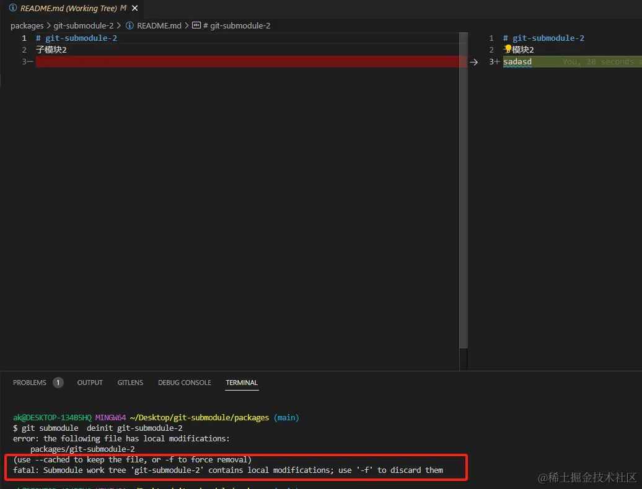The height and width of the screenshot is (489, 642).
Task: Close the README.md (Working Tree) tab
Action: (x=134, y=8)
